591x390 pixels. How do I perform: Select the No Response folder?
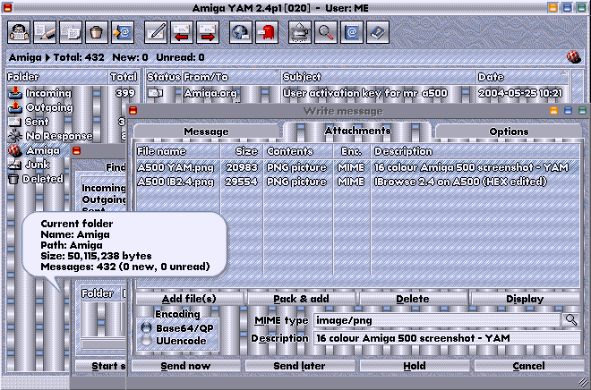[59, 136]
